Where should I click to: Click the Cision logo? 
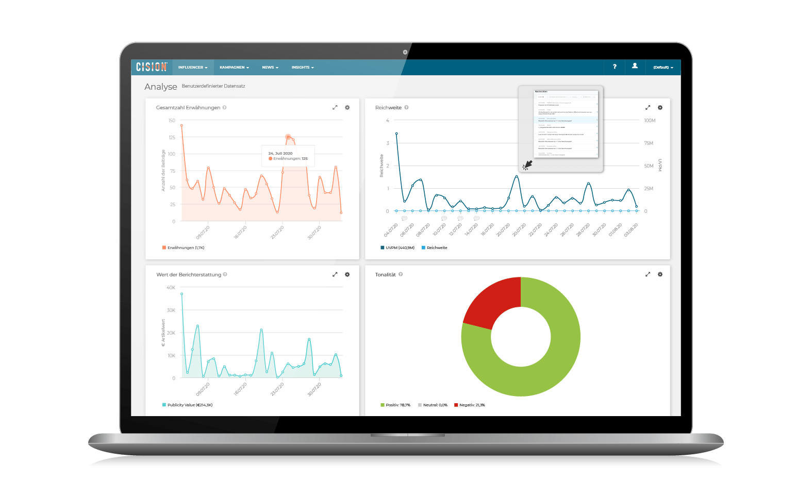(x=152, y=67)
